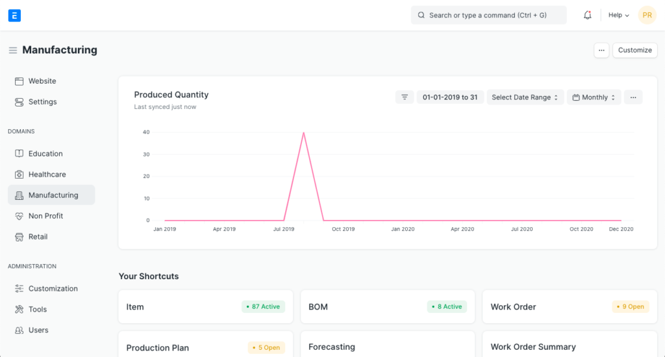Click the chart filter icon
This screenshot has width=665, height=357.
(404, 97)
